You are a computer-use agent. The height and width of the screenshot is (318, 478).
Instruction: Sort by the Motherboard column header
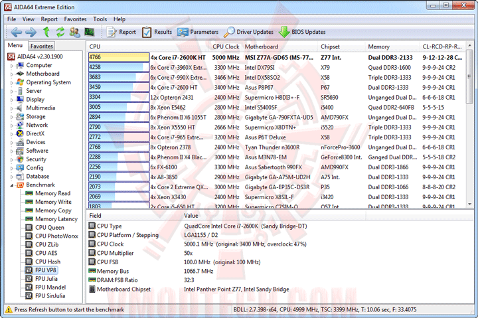pyautogui.click(x=280, y=46)
